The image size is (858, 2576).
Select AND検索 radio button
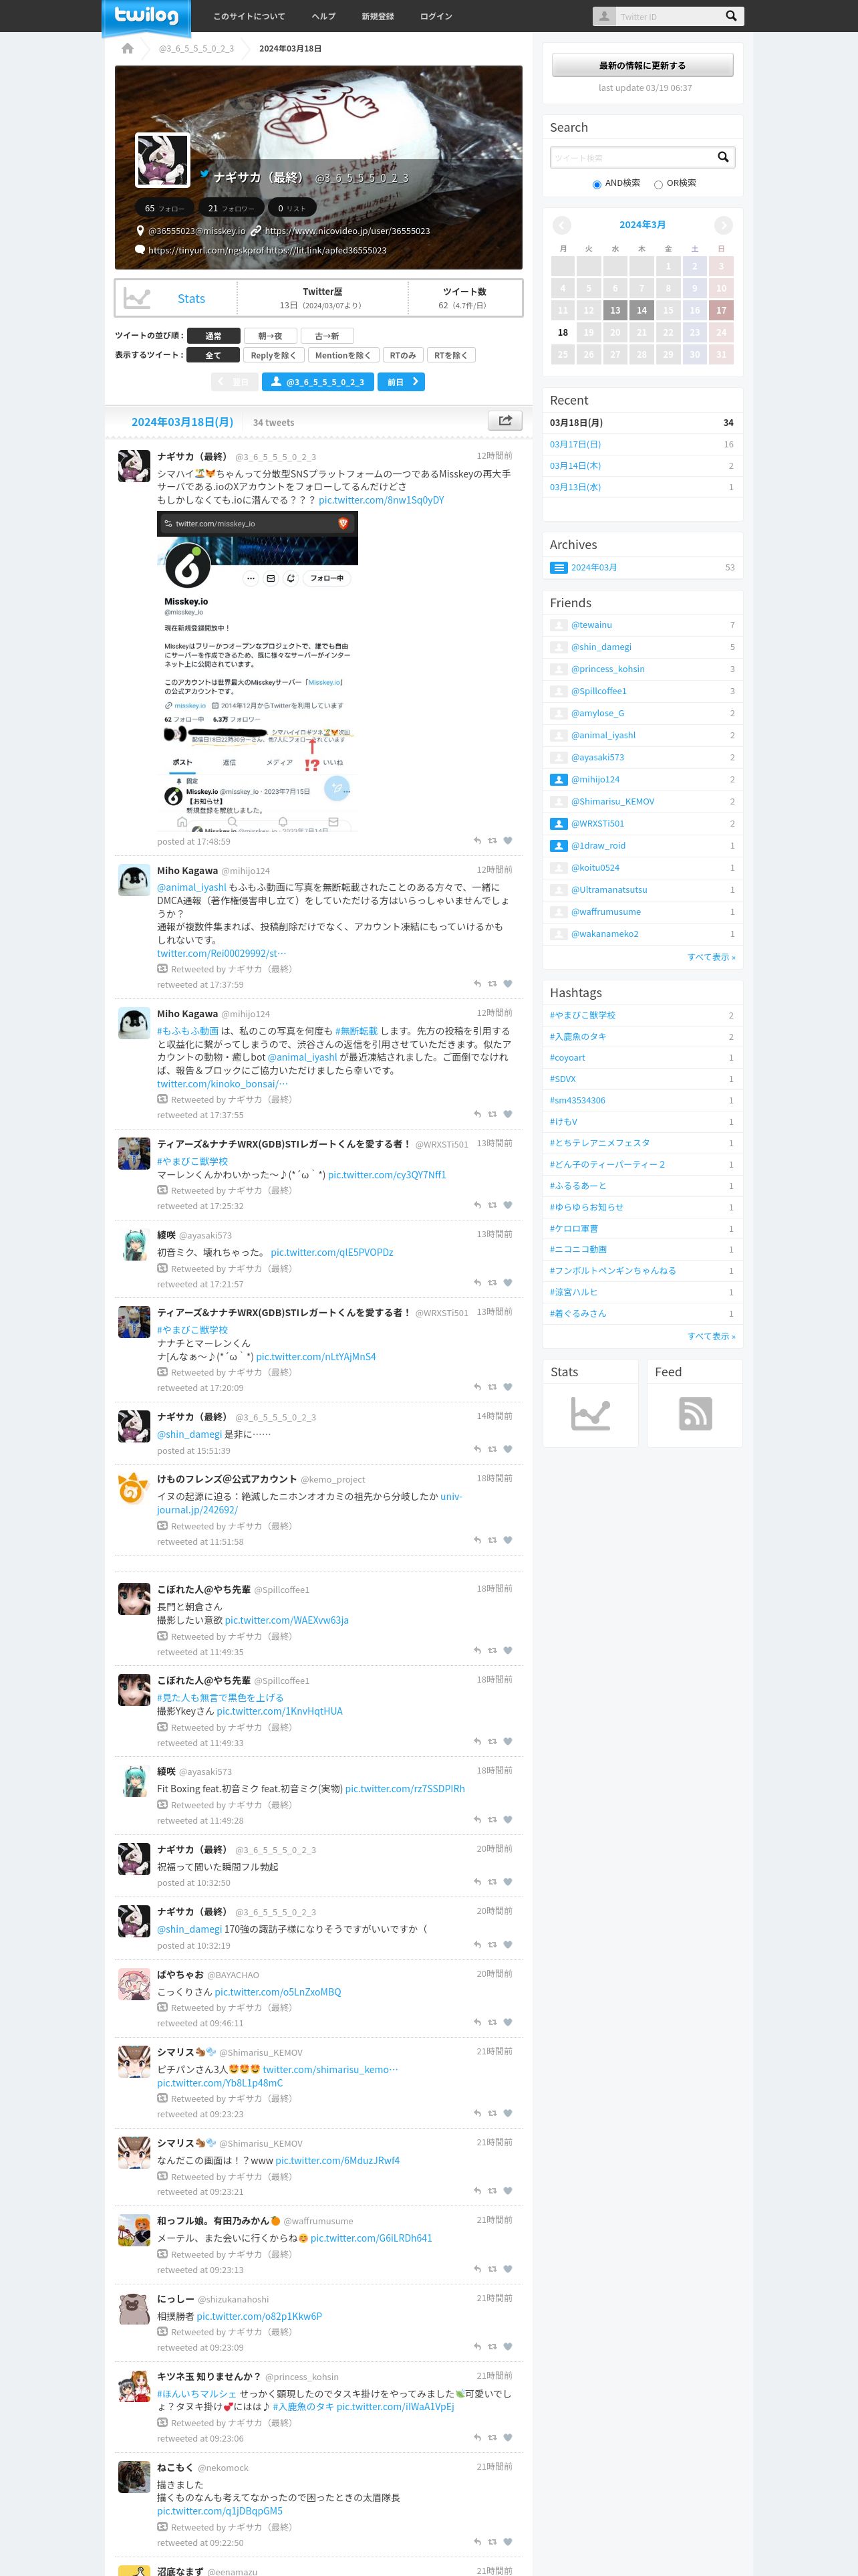(x=596, y=184)
